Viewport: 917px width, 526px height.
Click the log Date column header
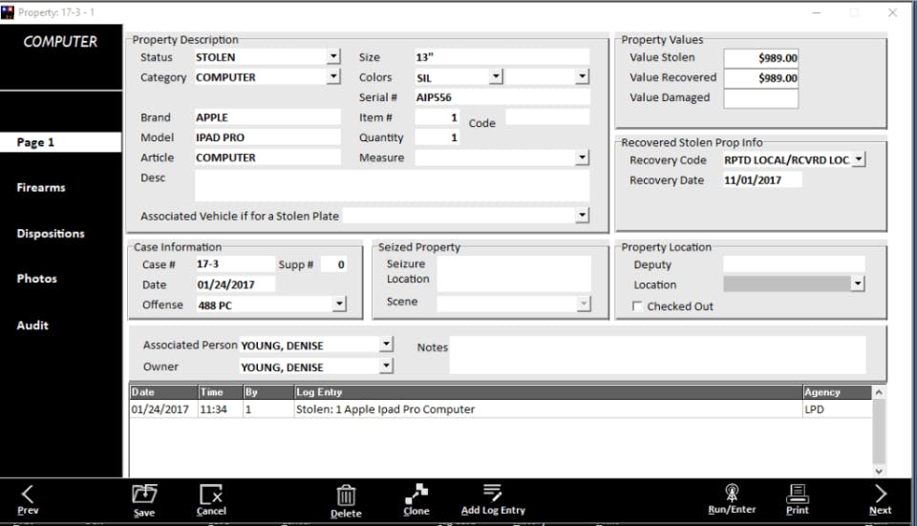[x=163, y=392]
